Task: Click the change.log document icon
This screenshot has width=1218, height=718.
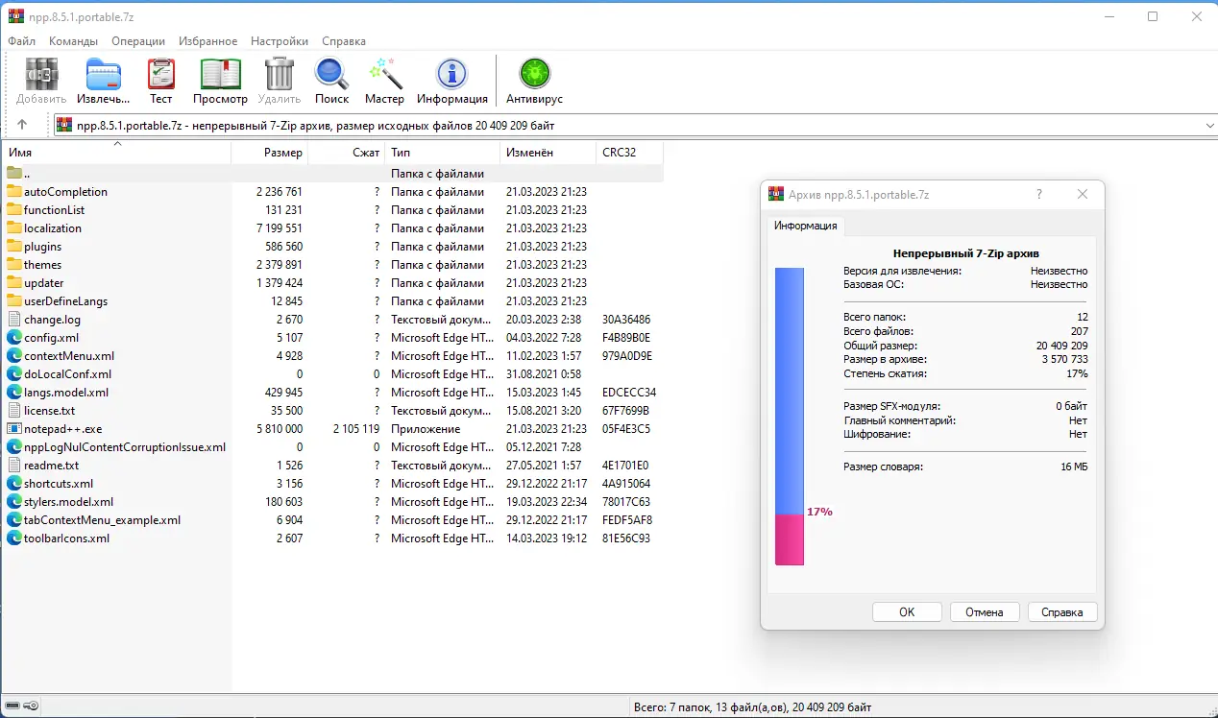Action: pos(14,319)
